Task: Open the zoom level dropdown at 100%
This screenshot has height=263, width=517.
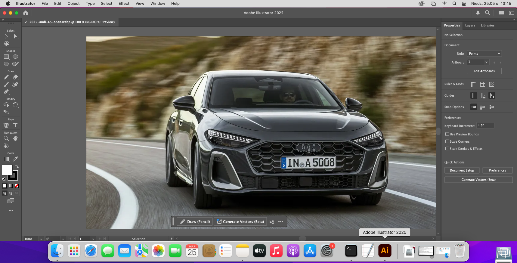Action: [x=41, y=239]
